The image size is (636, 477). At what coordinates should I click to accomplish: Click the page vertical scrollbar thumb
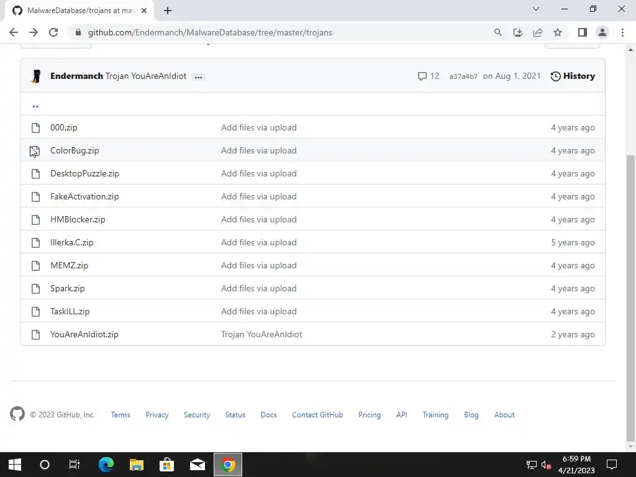pyautogui.click(x=630, y=298)
